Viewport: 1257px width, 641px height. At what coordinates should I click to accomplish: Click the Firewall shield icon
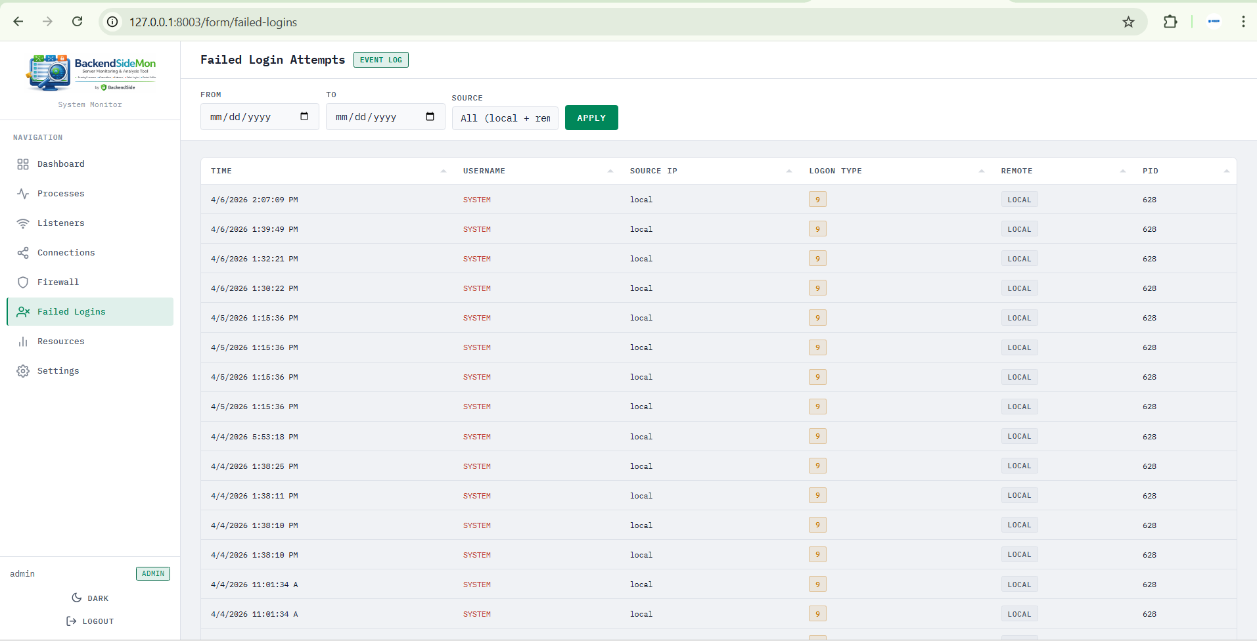tap(23, 282)
